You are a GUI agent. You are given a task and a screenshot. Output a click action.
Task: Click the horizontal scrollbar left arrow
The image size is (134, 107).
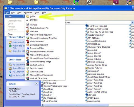[42, 105]
